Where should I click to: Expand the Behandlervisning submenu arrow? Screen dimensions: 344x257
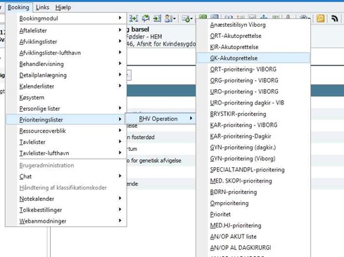(120, 63)
